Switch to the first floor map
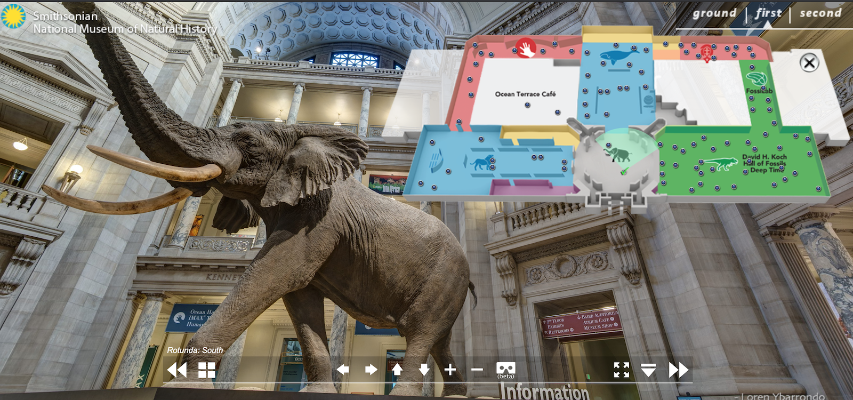The image size is (853, 400). click(x=768, y=13)
